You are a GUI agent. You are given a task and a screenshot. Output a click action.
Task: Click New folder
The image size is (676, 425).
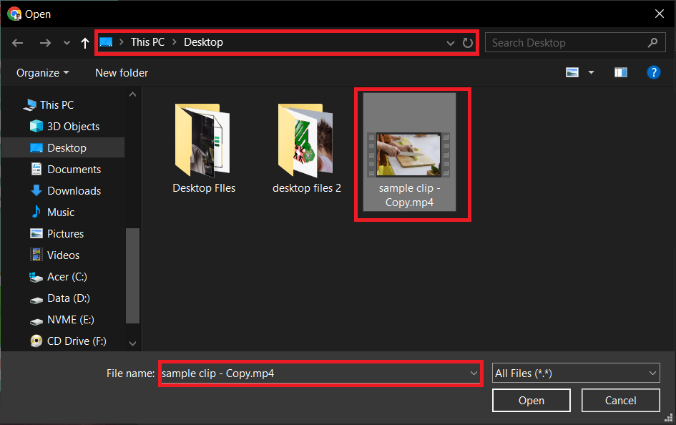tap(121, 72)
